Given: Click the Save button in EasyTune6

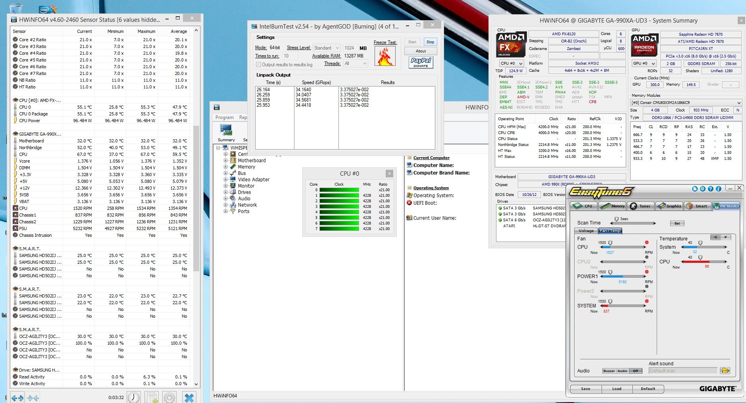Looking at the screenshot, I should pos(586,389).
